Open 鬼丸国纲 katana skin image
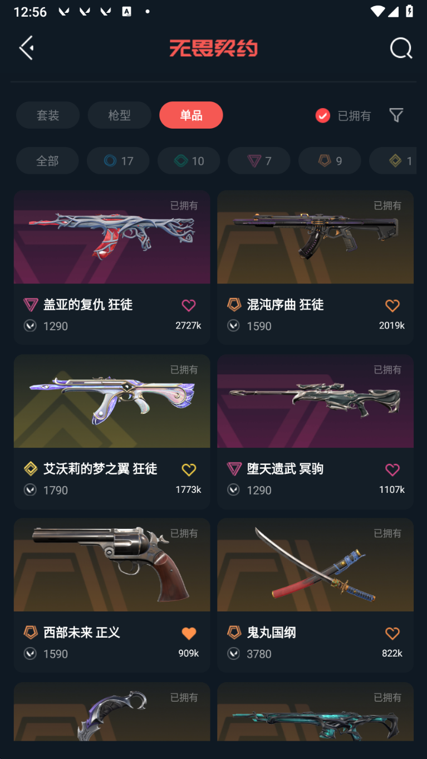The image size is (427, 759). [x=315, y=565]
